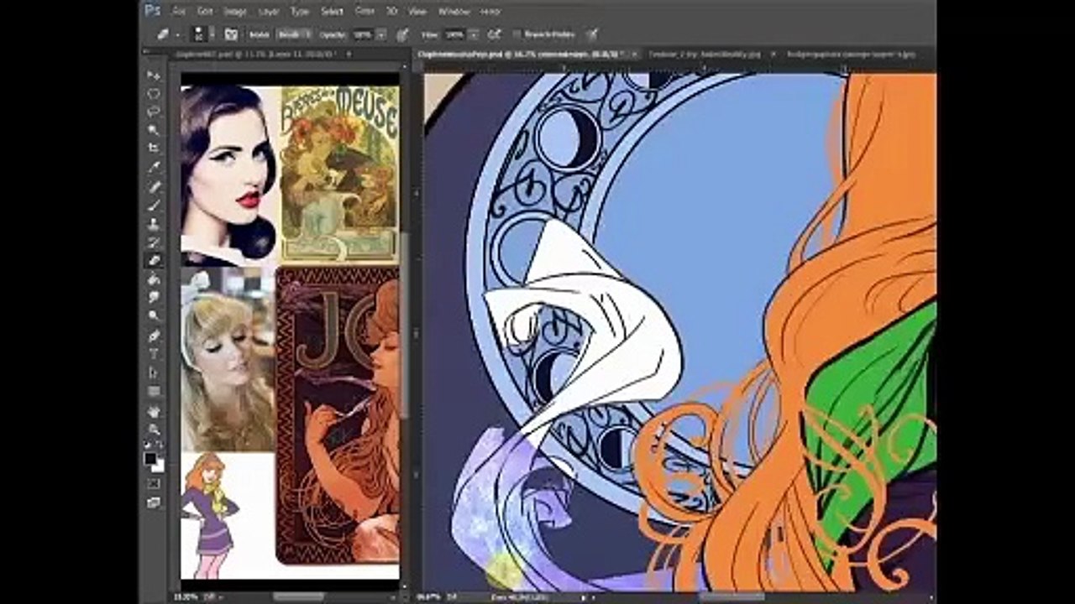Screen dimensions: 1075x604
Task: Open the Help menu
Action: click(x=490, y=12)
